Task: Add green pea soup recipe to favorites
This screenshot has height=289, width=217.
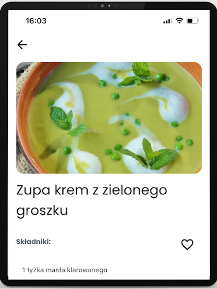Action: (187, 244)
